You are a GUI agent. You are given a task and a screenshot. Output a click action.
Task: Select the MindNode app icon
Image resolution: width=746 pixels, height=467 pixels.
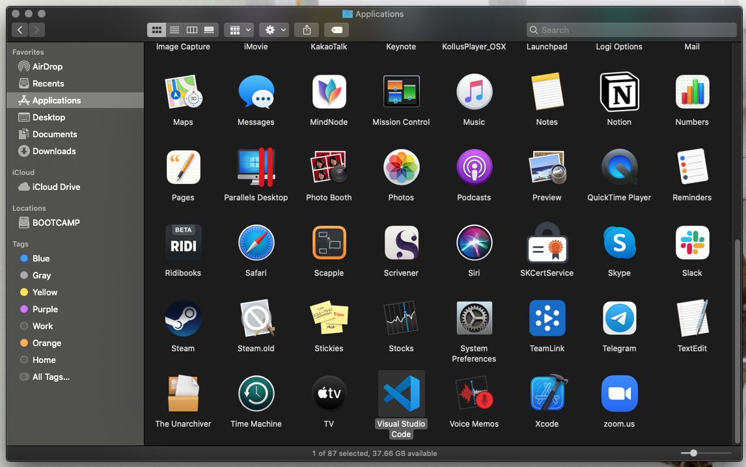[x=329, y=92]
